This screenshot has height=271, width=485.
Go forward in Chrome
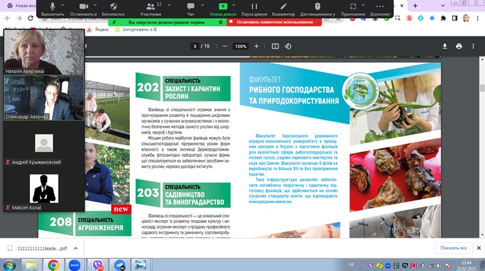pos(19,18)
